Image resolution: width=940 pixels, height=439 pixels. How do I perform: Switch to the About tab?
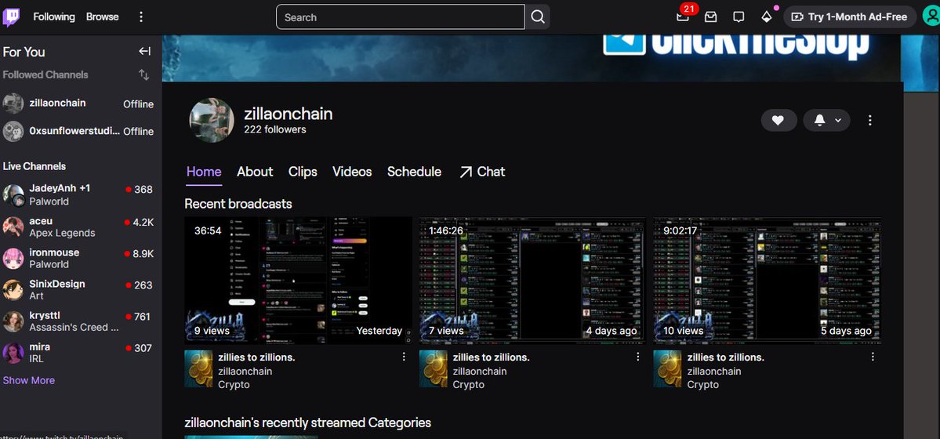point(255,172)
